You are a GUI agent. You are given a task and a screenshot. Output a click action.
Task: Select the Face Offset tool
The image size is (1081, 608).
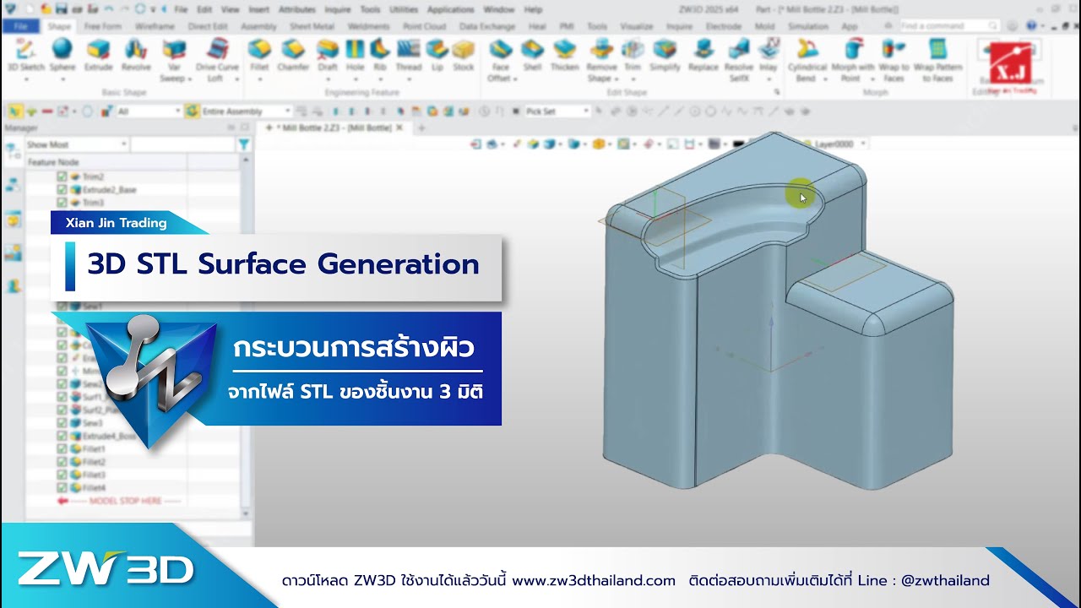[x=501, y=59]
